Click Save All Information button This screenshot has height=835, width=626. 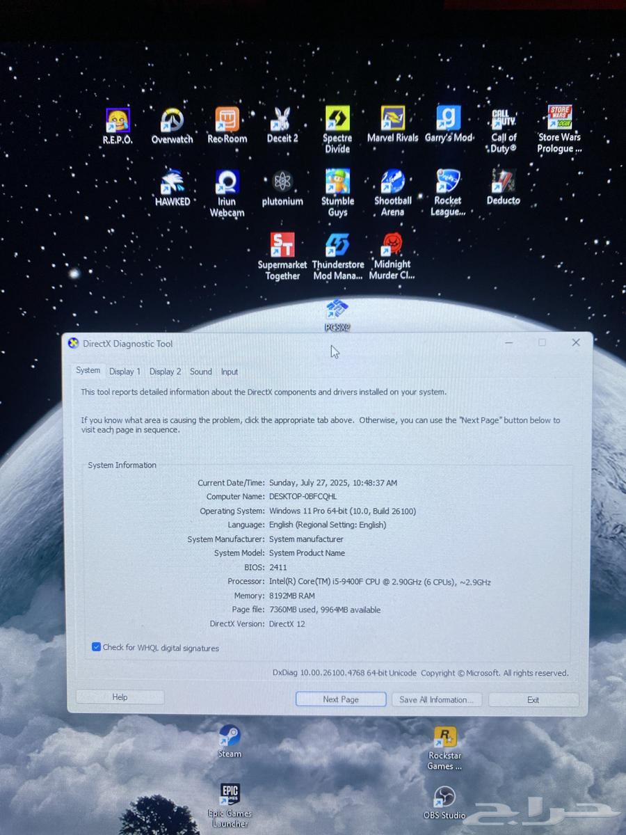(x=436, y=699)
